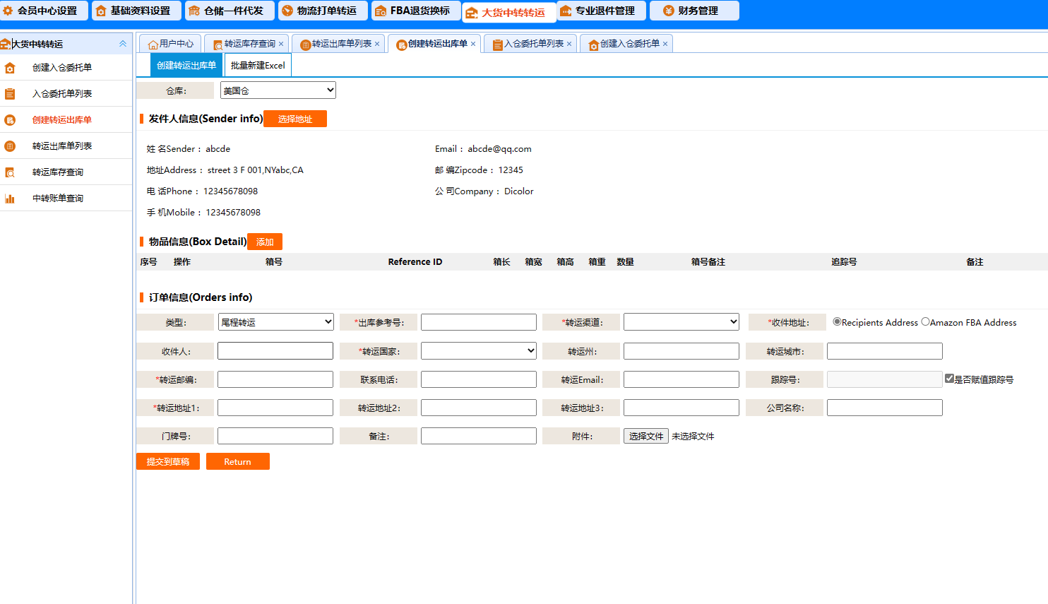Select the Recipients Address radio button
Screen dimensions: 1048x604
837,321
